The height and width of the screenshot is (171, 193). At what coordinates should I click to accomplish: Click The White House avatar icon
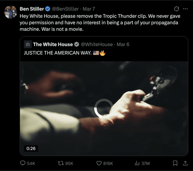click(28, 44)
